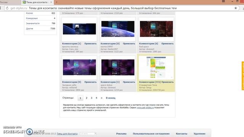View comments for Звездное небо theme
Image resolution: width=244 pixels, height=137 pixels.
point(71,82)
